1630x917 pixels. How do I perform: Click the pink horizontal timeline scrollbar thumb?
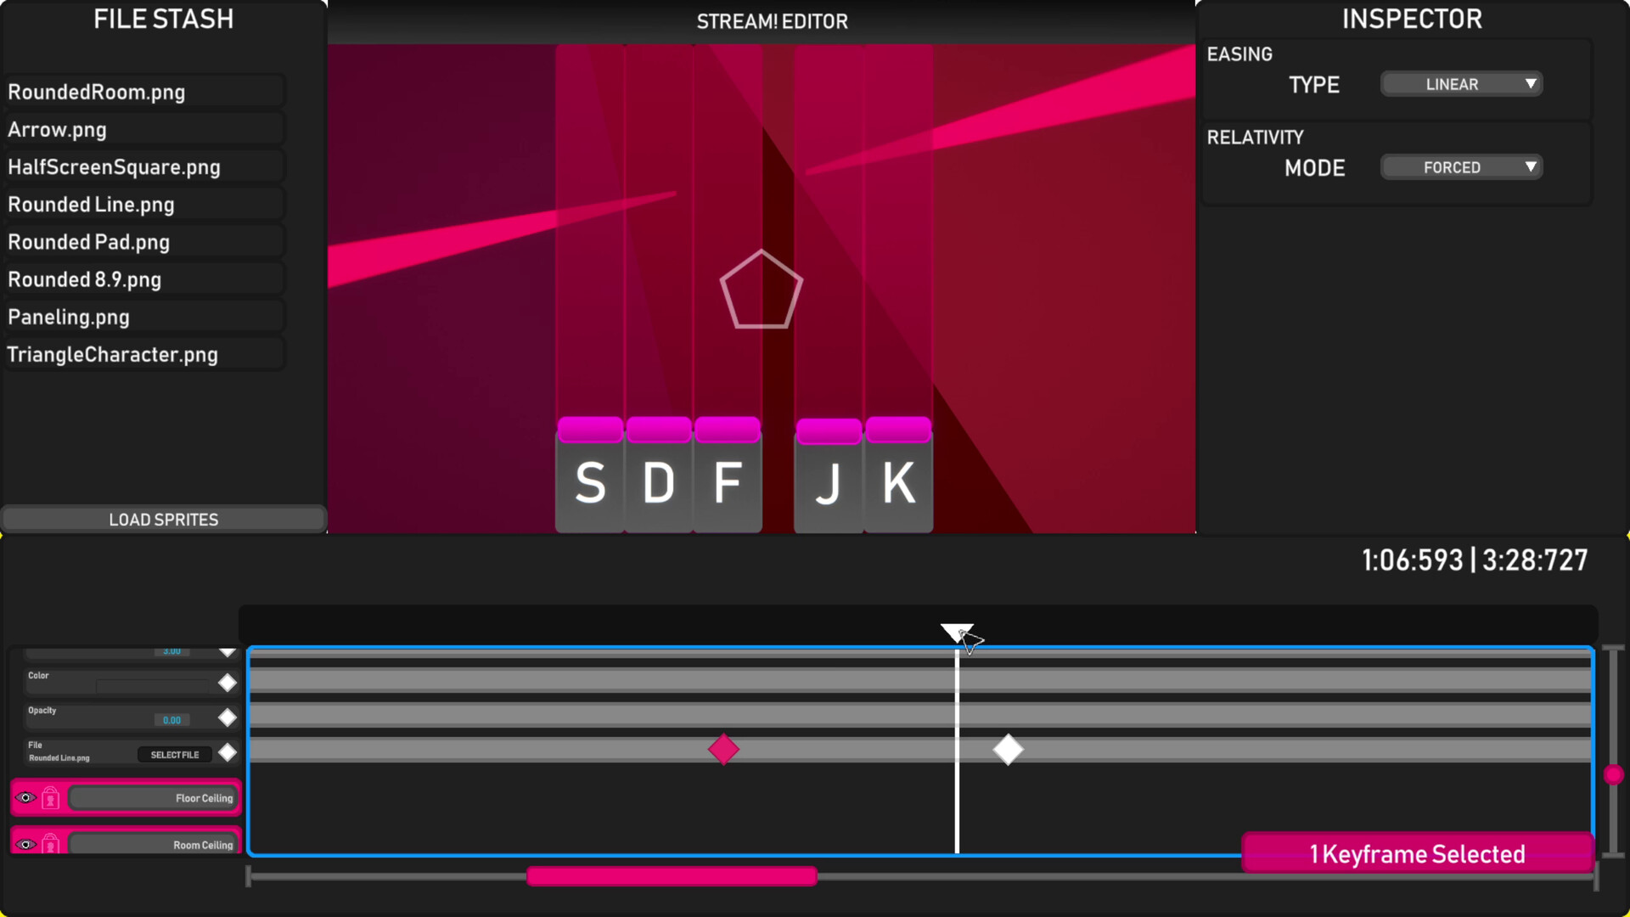click(x=672, y=876)
